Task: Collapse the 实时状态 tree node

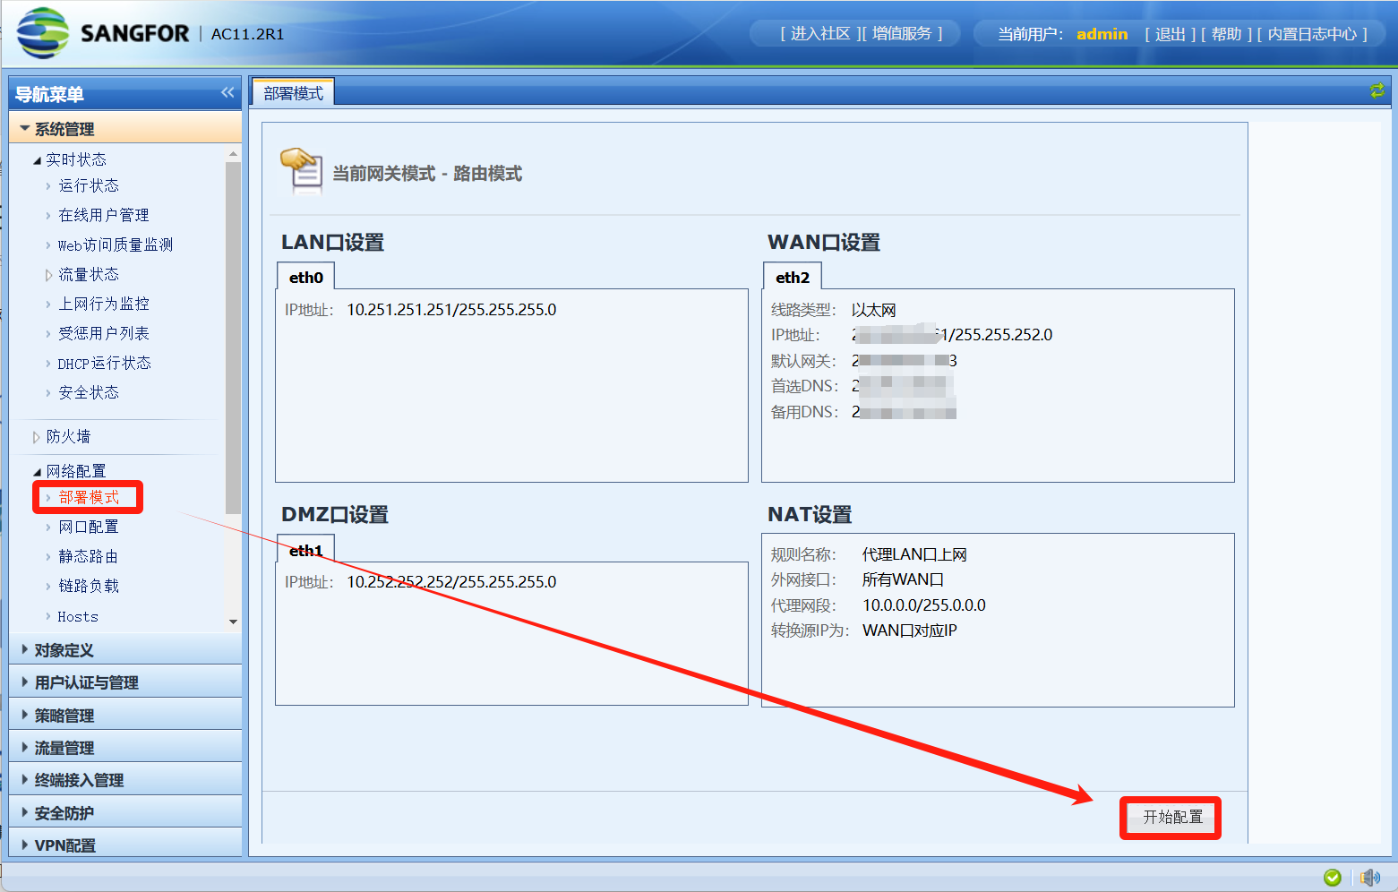Action: pyautogui.click(x=38, y=160)
